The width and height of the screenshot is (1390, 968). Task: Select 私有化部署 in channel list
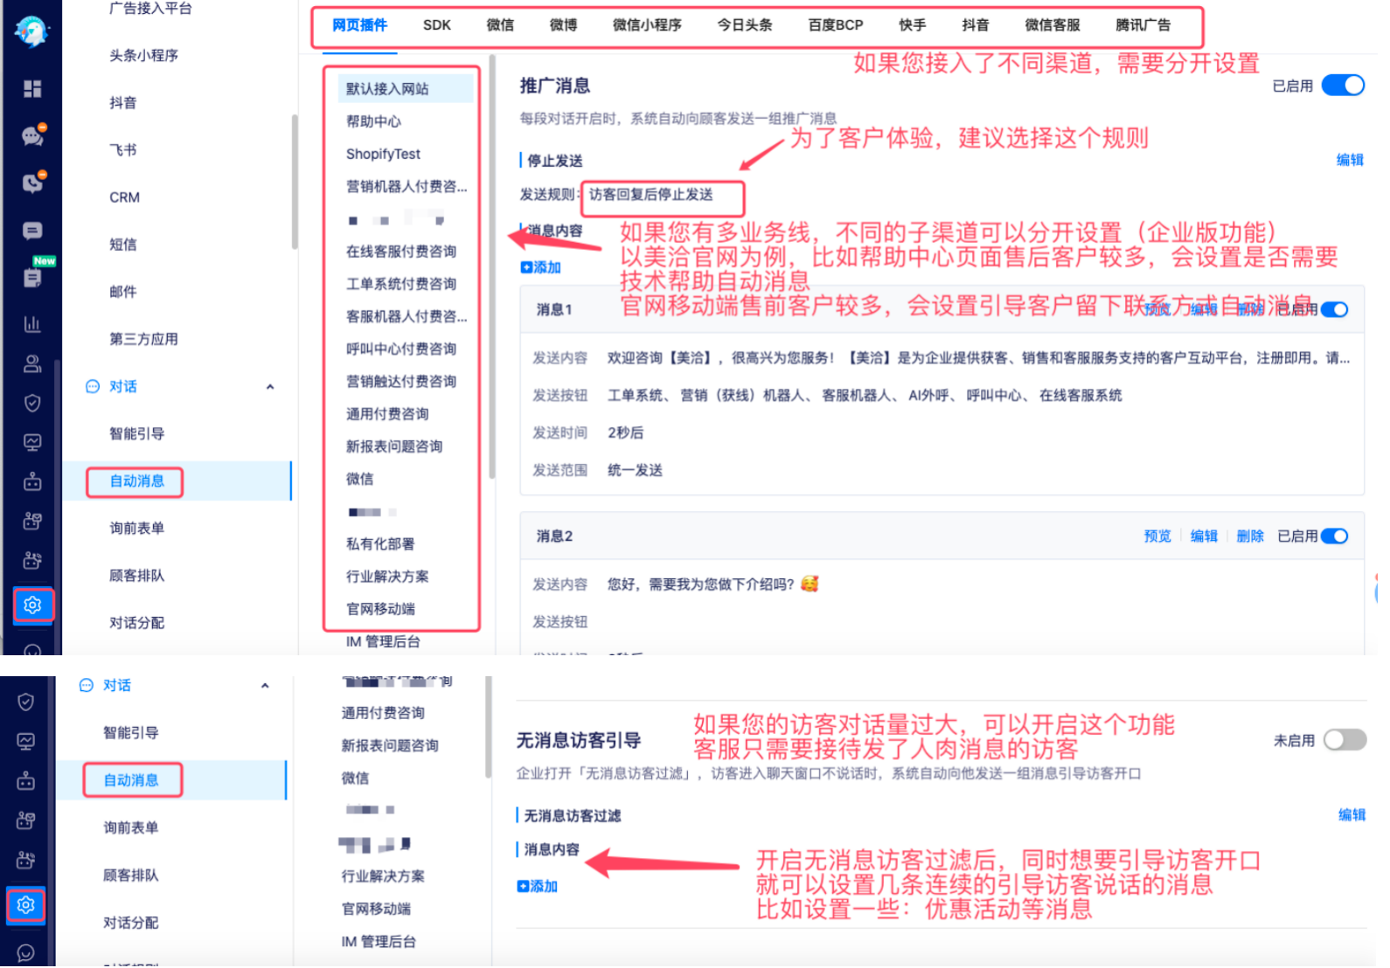(x=380, y=543)
